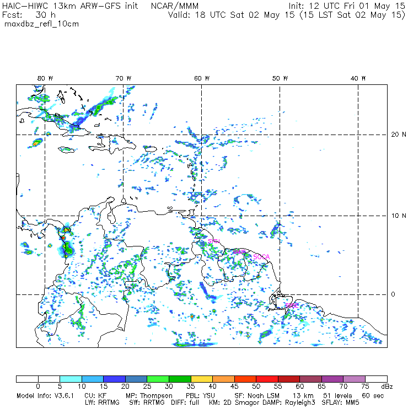
Task: Click the 50 tick label on colorbar
Action: (256, 386)
